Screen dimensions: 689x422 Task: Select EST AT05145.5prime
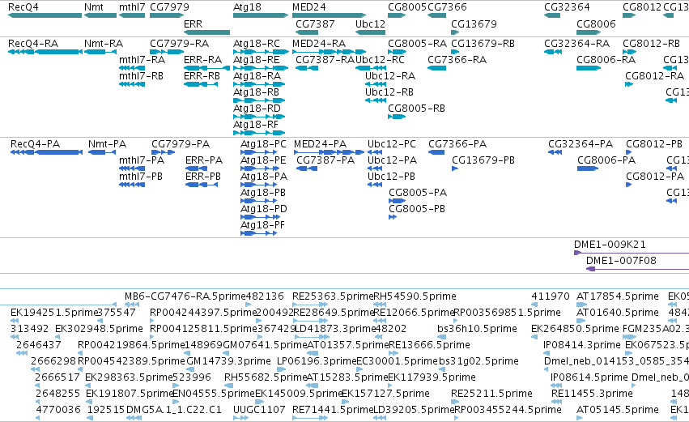click(580, 418)
